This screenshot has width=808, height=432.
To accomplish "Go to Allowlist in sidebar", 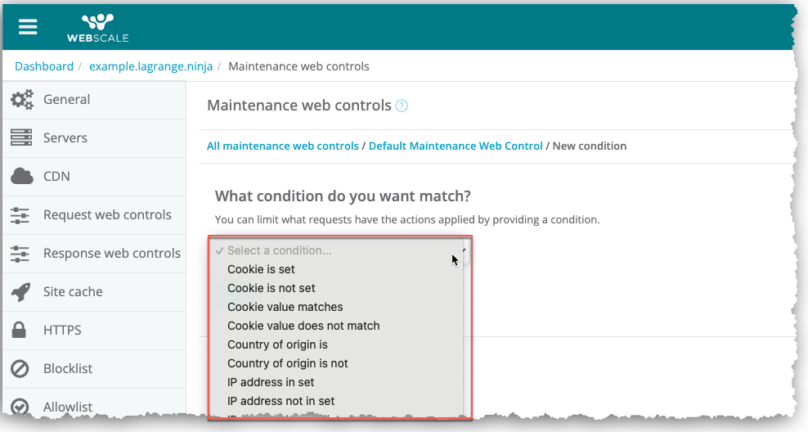I will pos(68,407).
